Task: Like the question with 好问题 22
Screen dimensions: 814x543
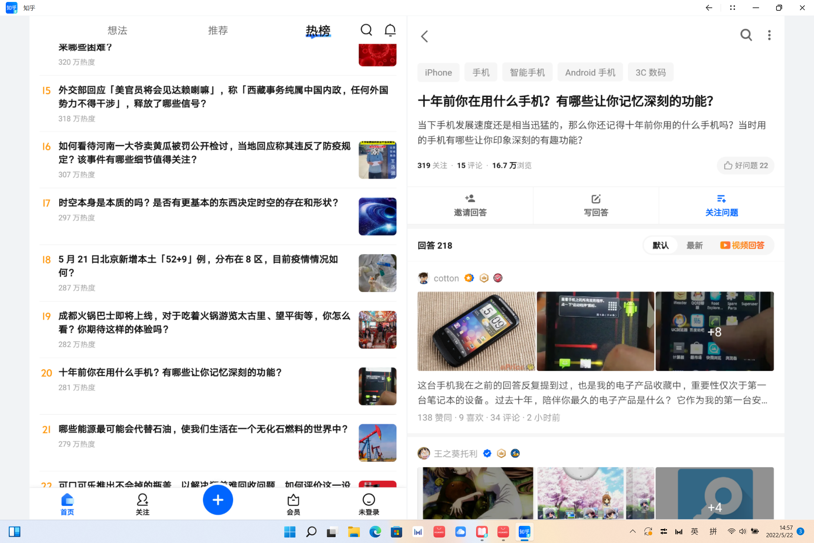Action: click(745, 165)
